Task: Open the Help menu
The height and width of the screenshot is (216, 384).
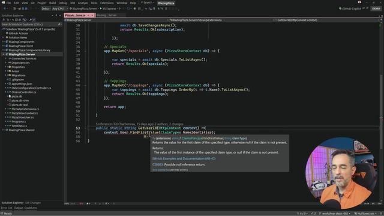Action: [133, 3]
